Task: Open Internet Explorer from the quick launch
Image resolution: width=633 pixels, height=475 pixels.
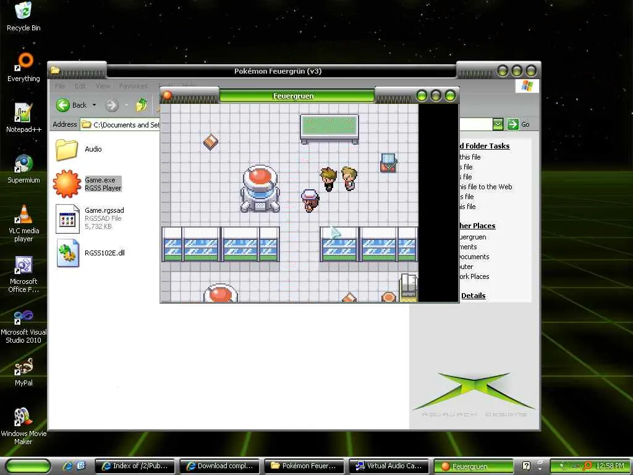Action: pyautogui.click(x=67, y=466)
